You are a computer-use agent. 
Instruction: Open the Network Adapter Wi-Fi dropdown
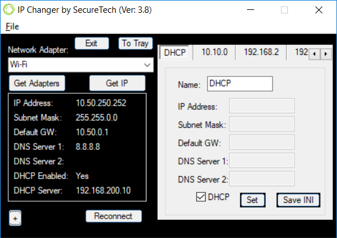tap(81, 65)
